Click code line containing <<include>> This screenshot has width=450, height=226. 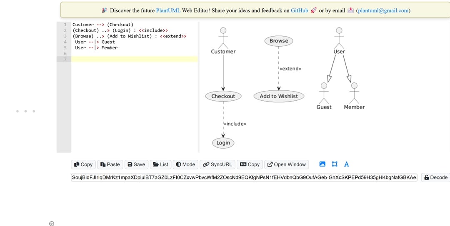click(120, 30)
